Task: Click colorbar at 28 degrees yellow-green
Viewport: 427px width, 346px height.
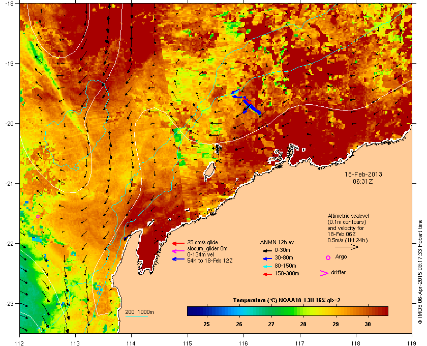Action: click(303, 311)
